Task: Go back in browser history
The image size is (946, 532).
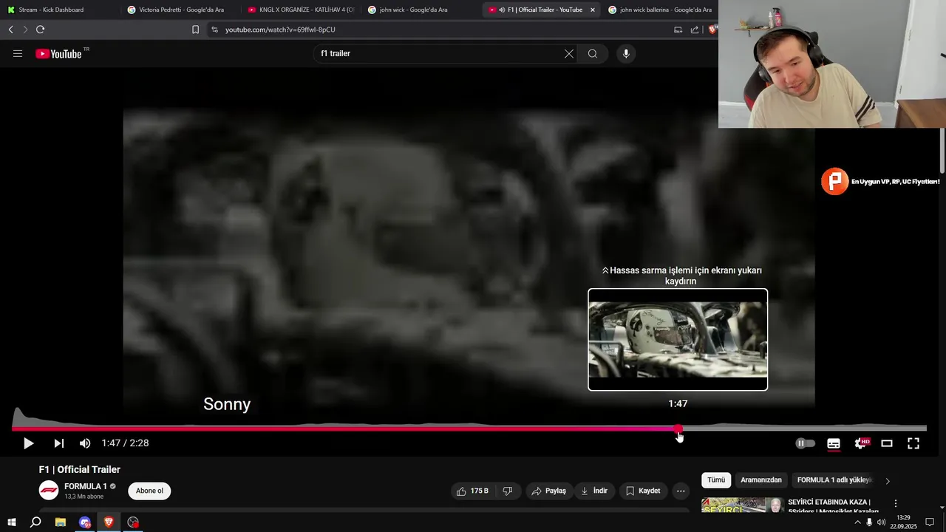Action: [x=10, y=30]
